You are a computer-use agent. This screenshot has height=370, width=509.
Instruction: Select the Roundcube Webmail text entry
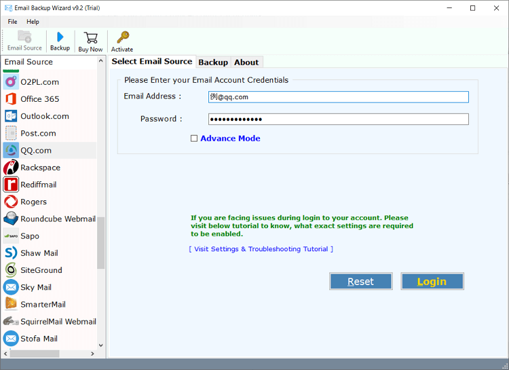pyautogui.click(x=58, y=219)
